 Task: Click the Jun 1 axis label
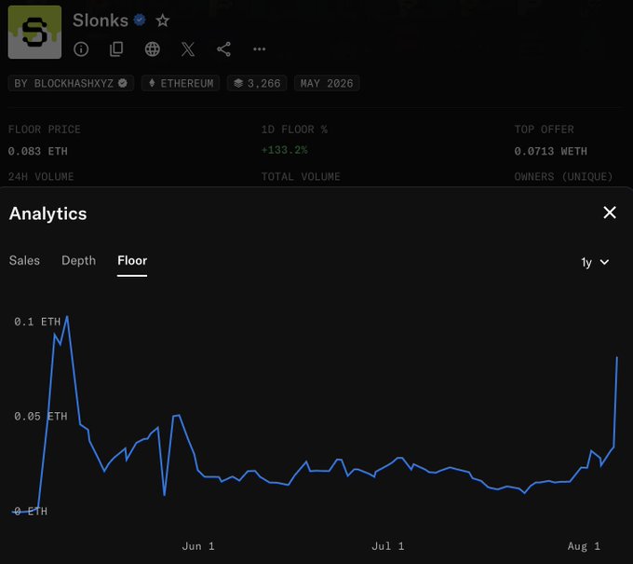[198, 546]
